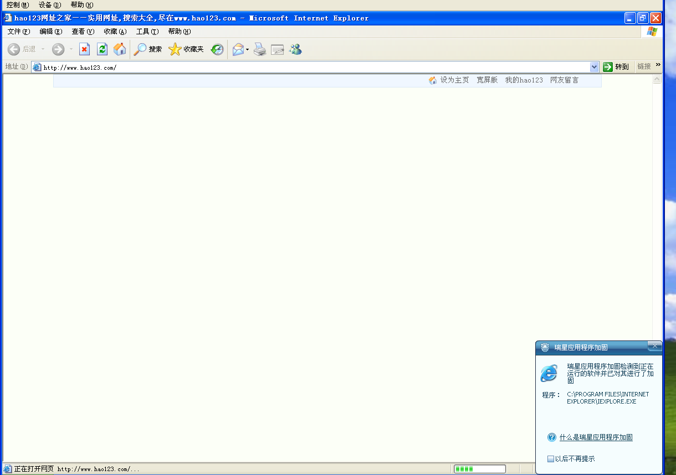Click the page icon in address bar
Screen dimensions: 676x475
point(37,67)
